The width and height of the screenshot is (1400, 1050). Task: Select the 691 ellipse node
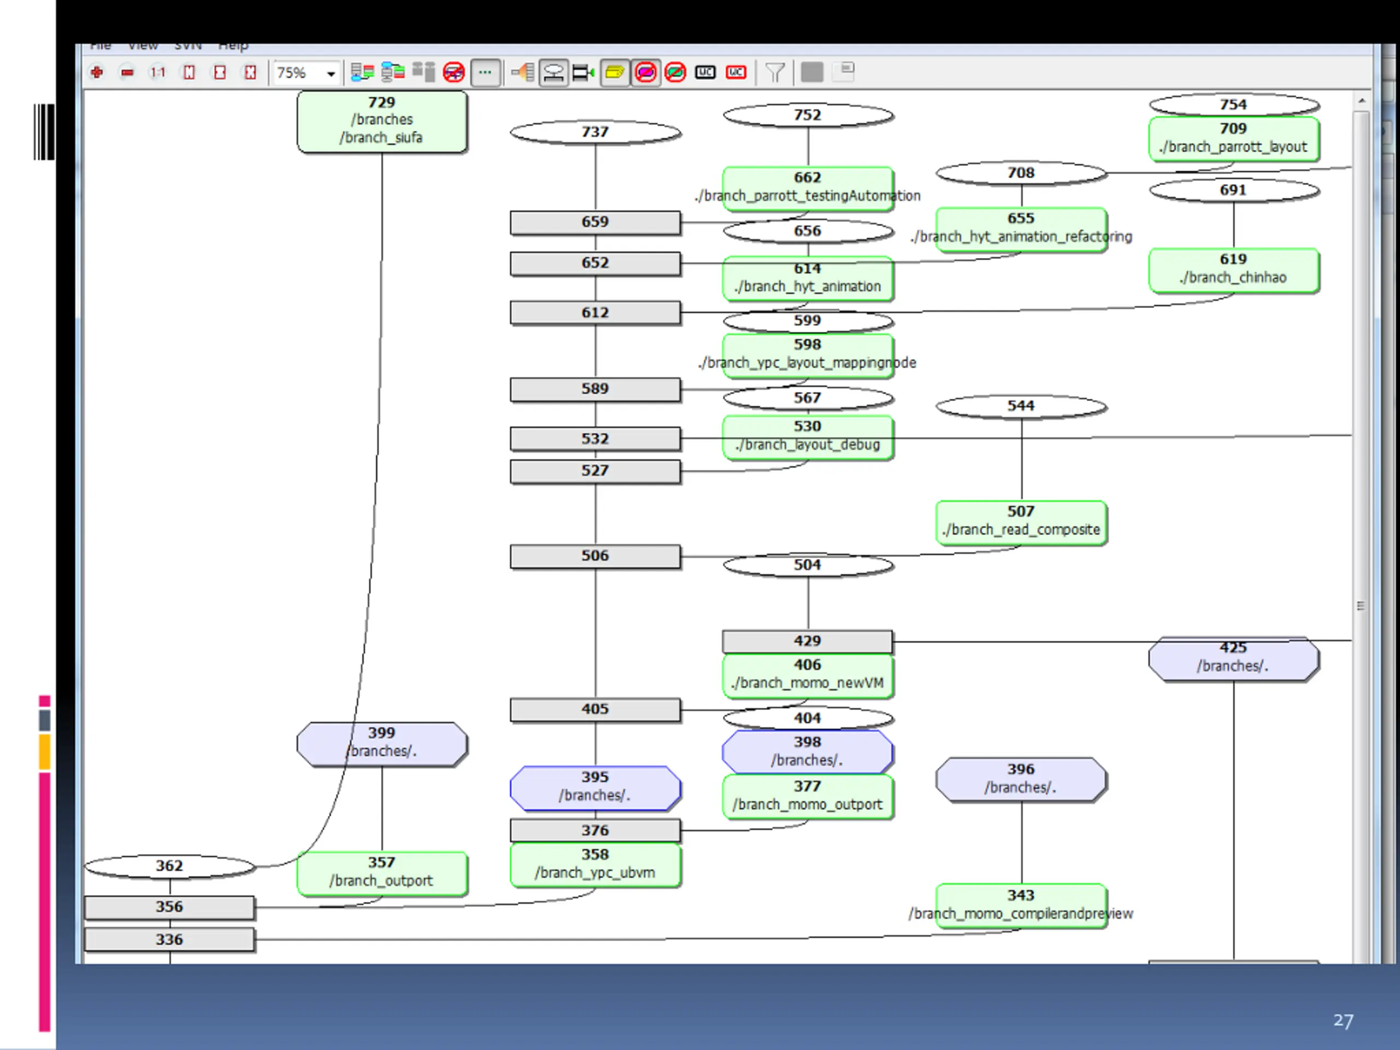click(1234, 190)
